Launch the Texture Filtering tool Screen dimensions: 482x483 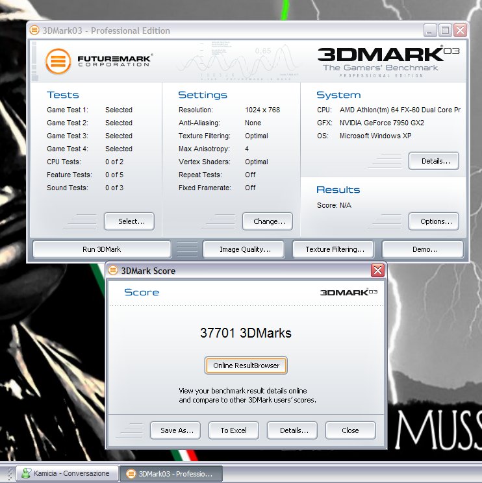335,249
